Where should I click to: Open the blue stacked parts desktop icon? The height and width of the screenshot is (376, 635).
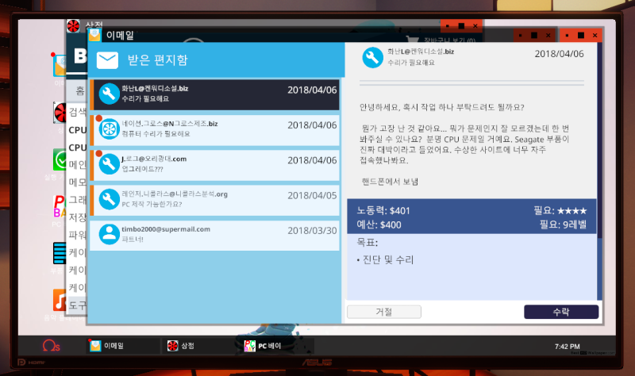(60, 253)
